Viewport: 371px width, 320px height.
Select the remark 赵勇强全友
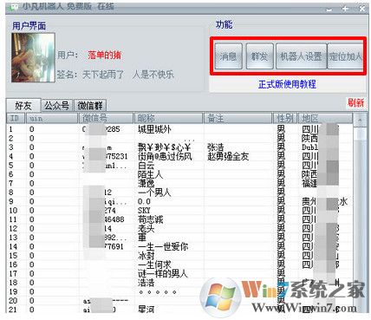click(x=228, y=156)
